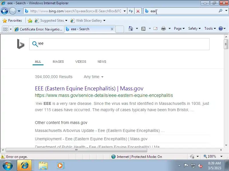Click the Bing page search magnifier icon
Image resolution: width=229 pixels, height=171 pixels.
tap(35, 44)
